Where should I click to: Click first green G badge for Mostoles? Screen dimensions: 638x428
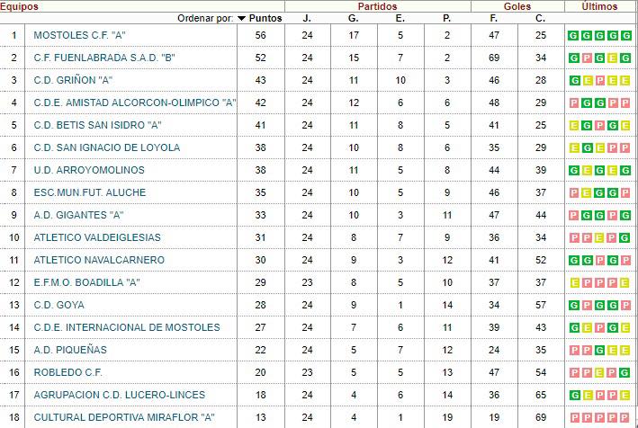coord(572,36)
